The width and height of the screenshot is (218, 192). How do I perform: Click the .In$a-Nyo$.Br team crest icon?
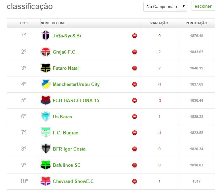click(45, 36)
